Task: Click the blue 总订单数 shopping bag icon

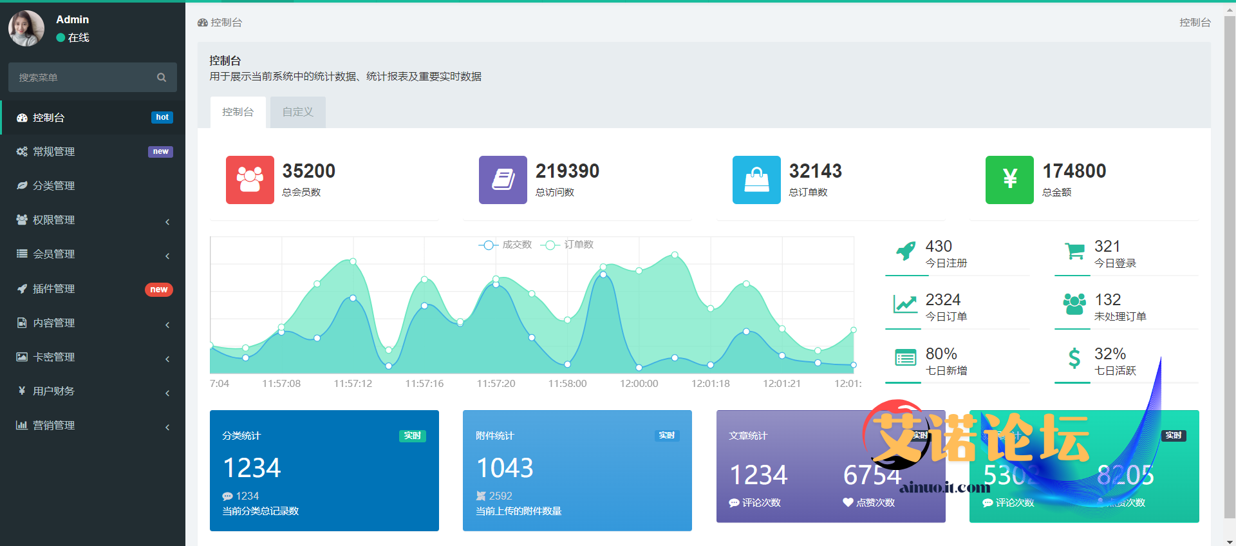Action: coord(756,180)
